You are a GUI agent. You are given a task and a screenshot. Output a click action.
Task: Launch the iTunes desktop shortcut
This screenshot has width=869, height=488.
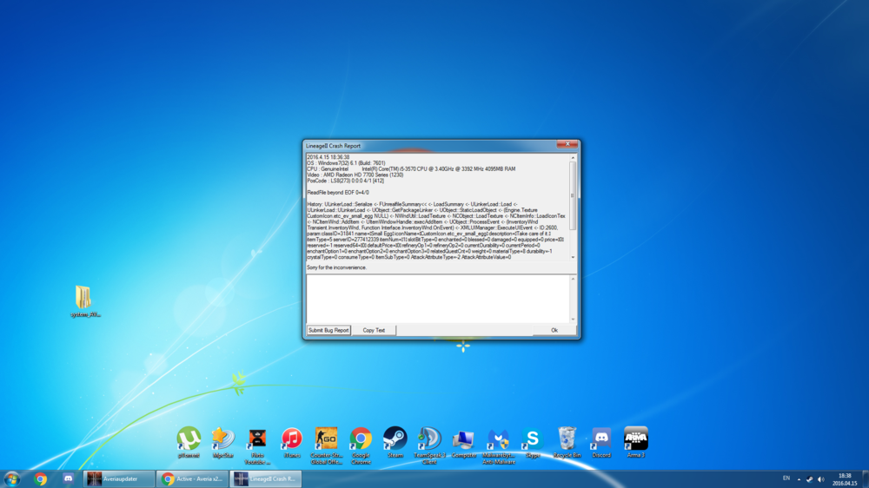coord(292,439)
